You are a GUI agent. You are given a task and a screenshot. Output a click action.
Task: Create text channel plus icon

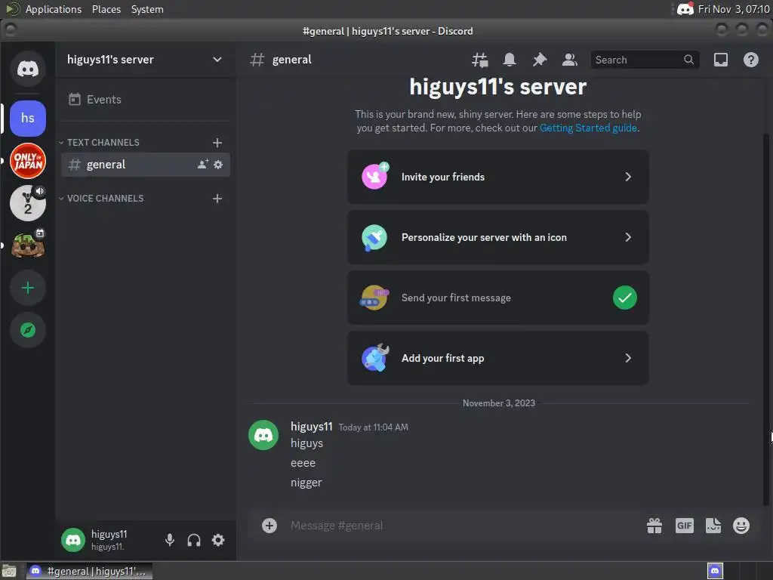(x=217, y=143)
